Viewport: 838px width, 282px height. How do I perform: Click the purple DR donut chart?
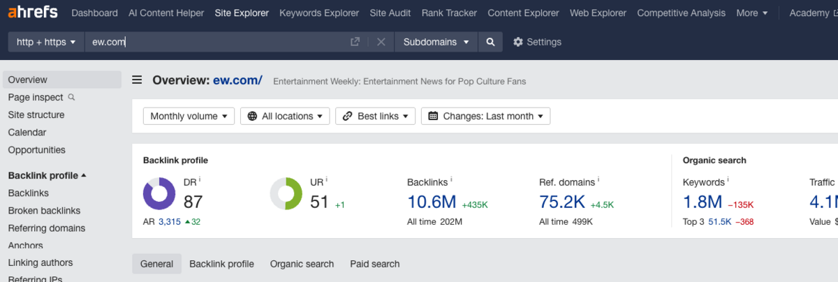click(159, 193)
